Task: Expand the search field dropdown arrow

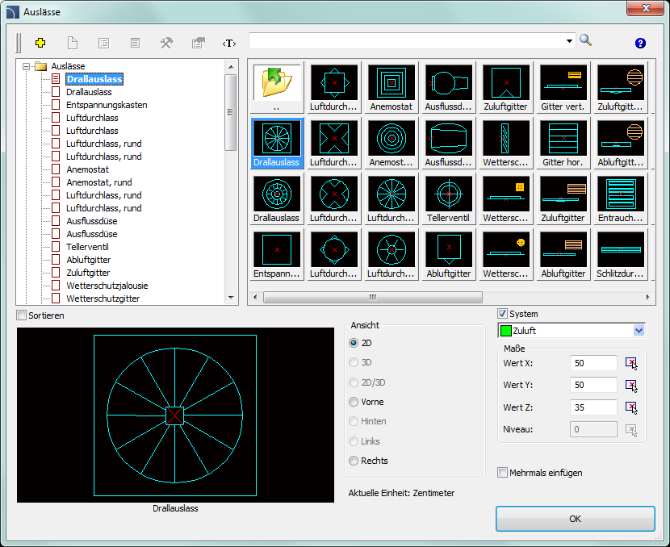Action: pyautogui.click(x=570, y=40)
